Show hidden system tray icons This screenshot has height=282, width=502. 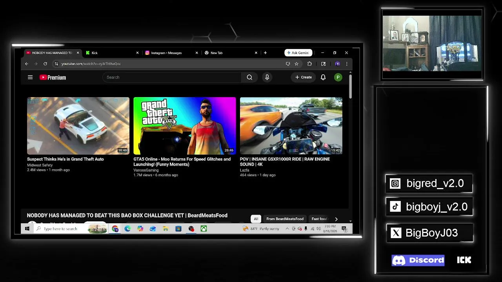coord(287,229)
